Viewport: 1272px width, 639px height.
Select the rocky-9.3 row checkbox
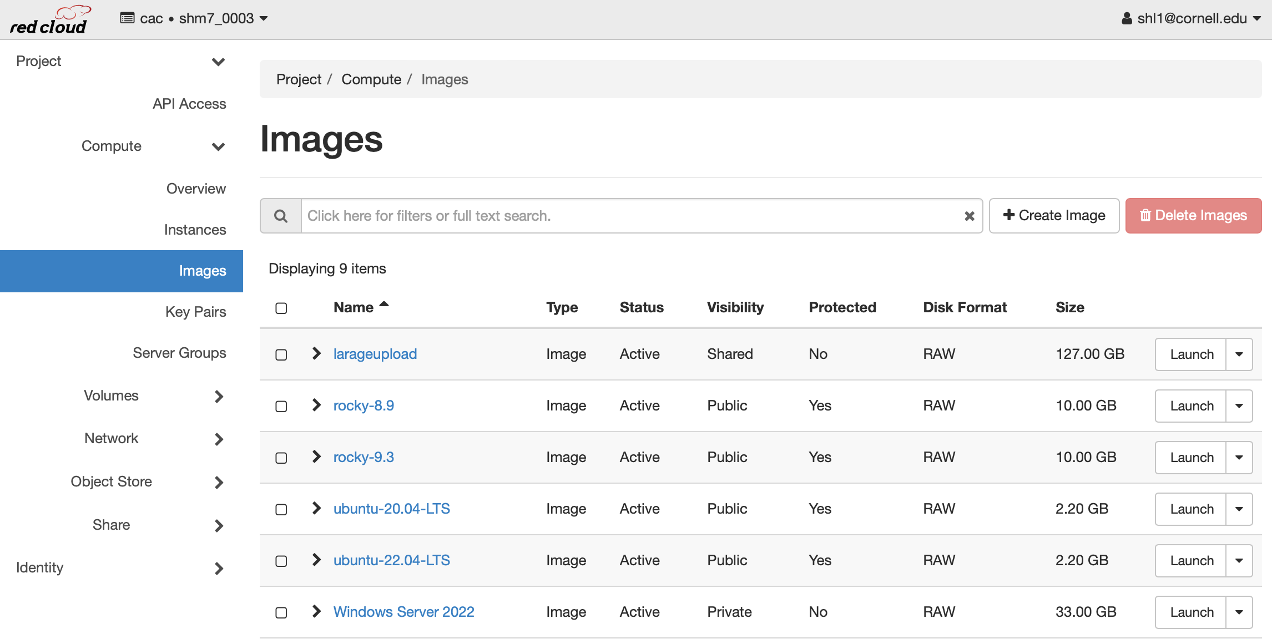pos(281,458)
